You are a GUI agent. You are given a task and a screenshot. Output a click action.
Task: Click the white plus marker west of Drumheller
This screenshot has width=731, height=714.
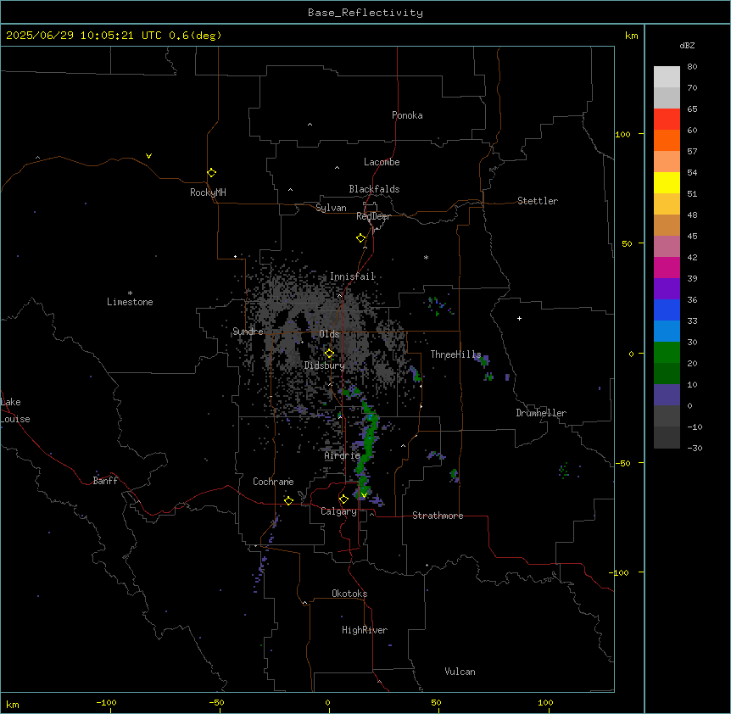(519, 318)
